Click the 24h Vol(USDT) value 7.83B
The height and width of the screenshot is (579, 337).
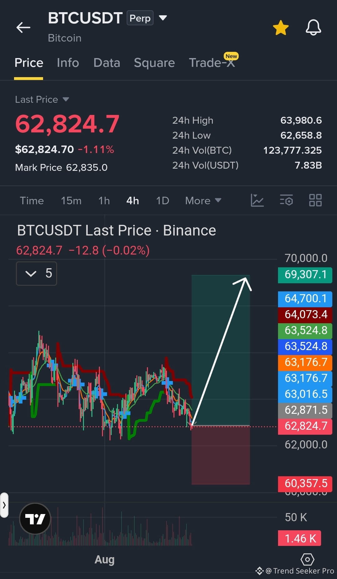(308, 165)
